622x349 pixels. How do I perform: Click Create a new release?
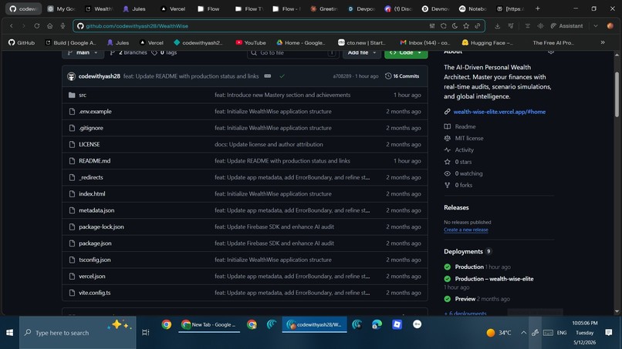click(465, 230)
